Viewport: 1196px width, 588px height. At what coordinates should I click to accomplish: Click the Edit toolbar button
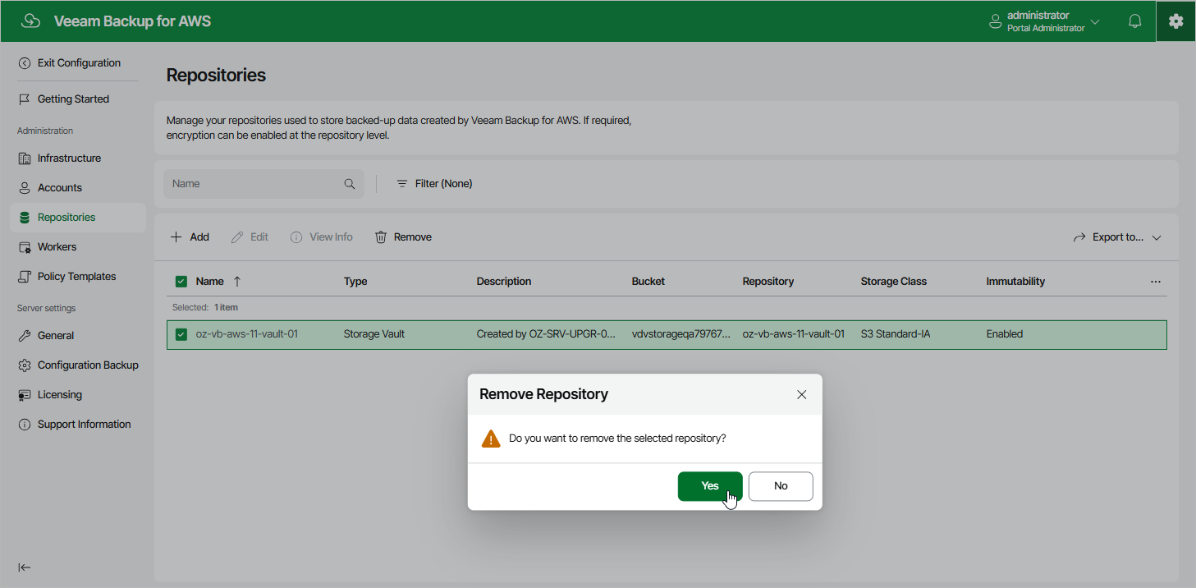250,237
